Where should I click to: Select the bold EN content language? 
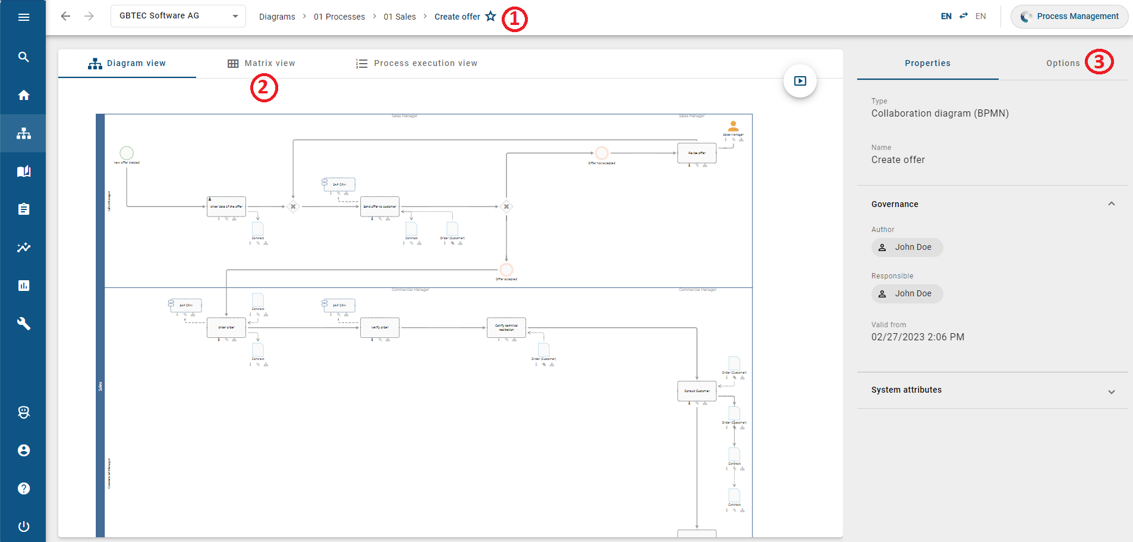coord(946,16)
